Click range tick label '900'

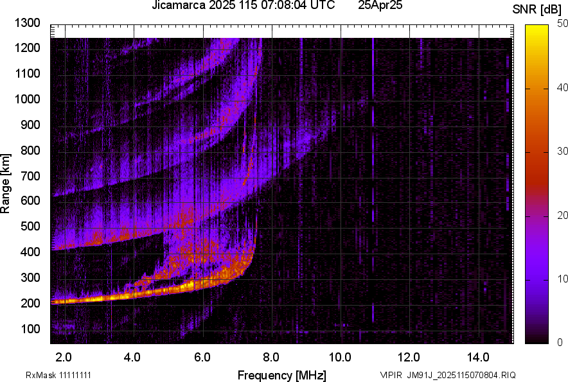pyautogui.click(x=30, y=125)
